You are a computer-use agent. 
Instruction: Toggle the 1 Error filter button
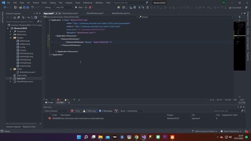point(76,111)
